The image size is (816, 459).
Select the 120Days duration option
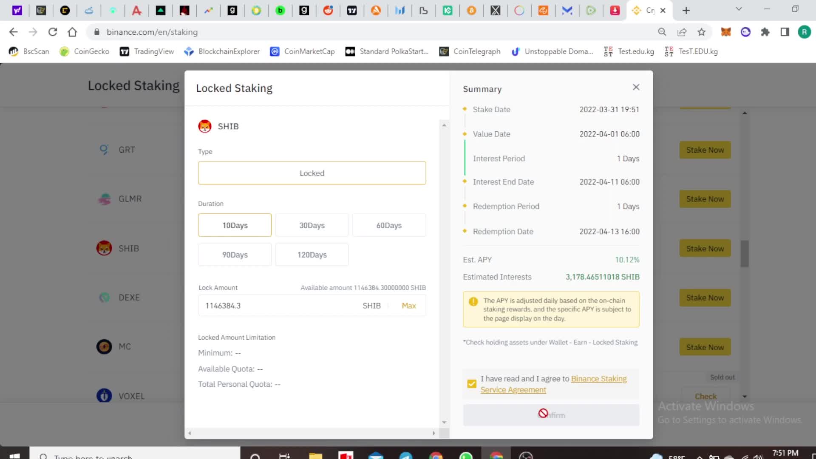(312, 255)
